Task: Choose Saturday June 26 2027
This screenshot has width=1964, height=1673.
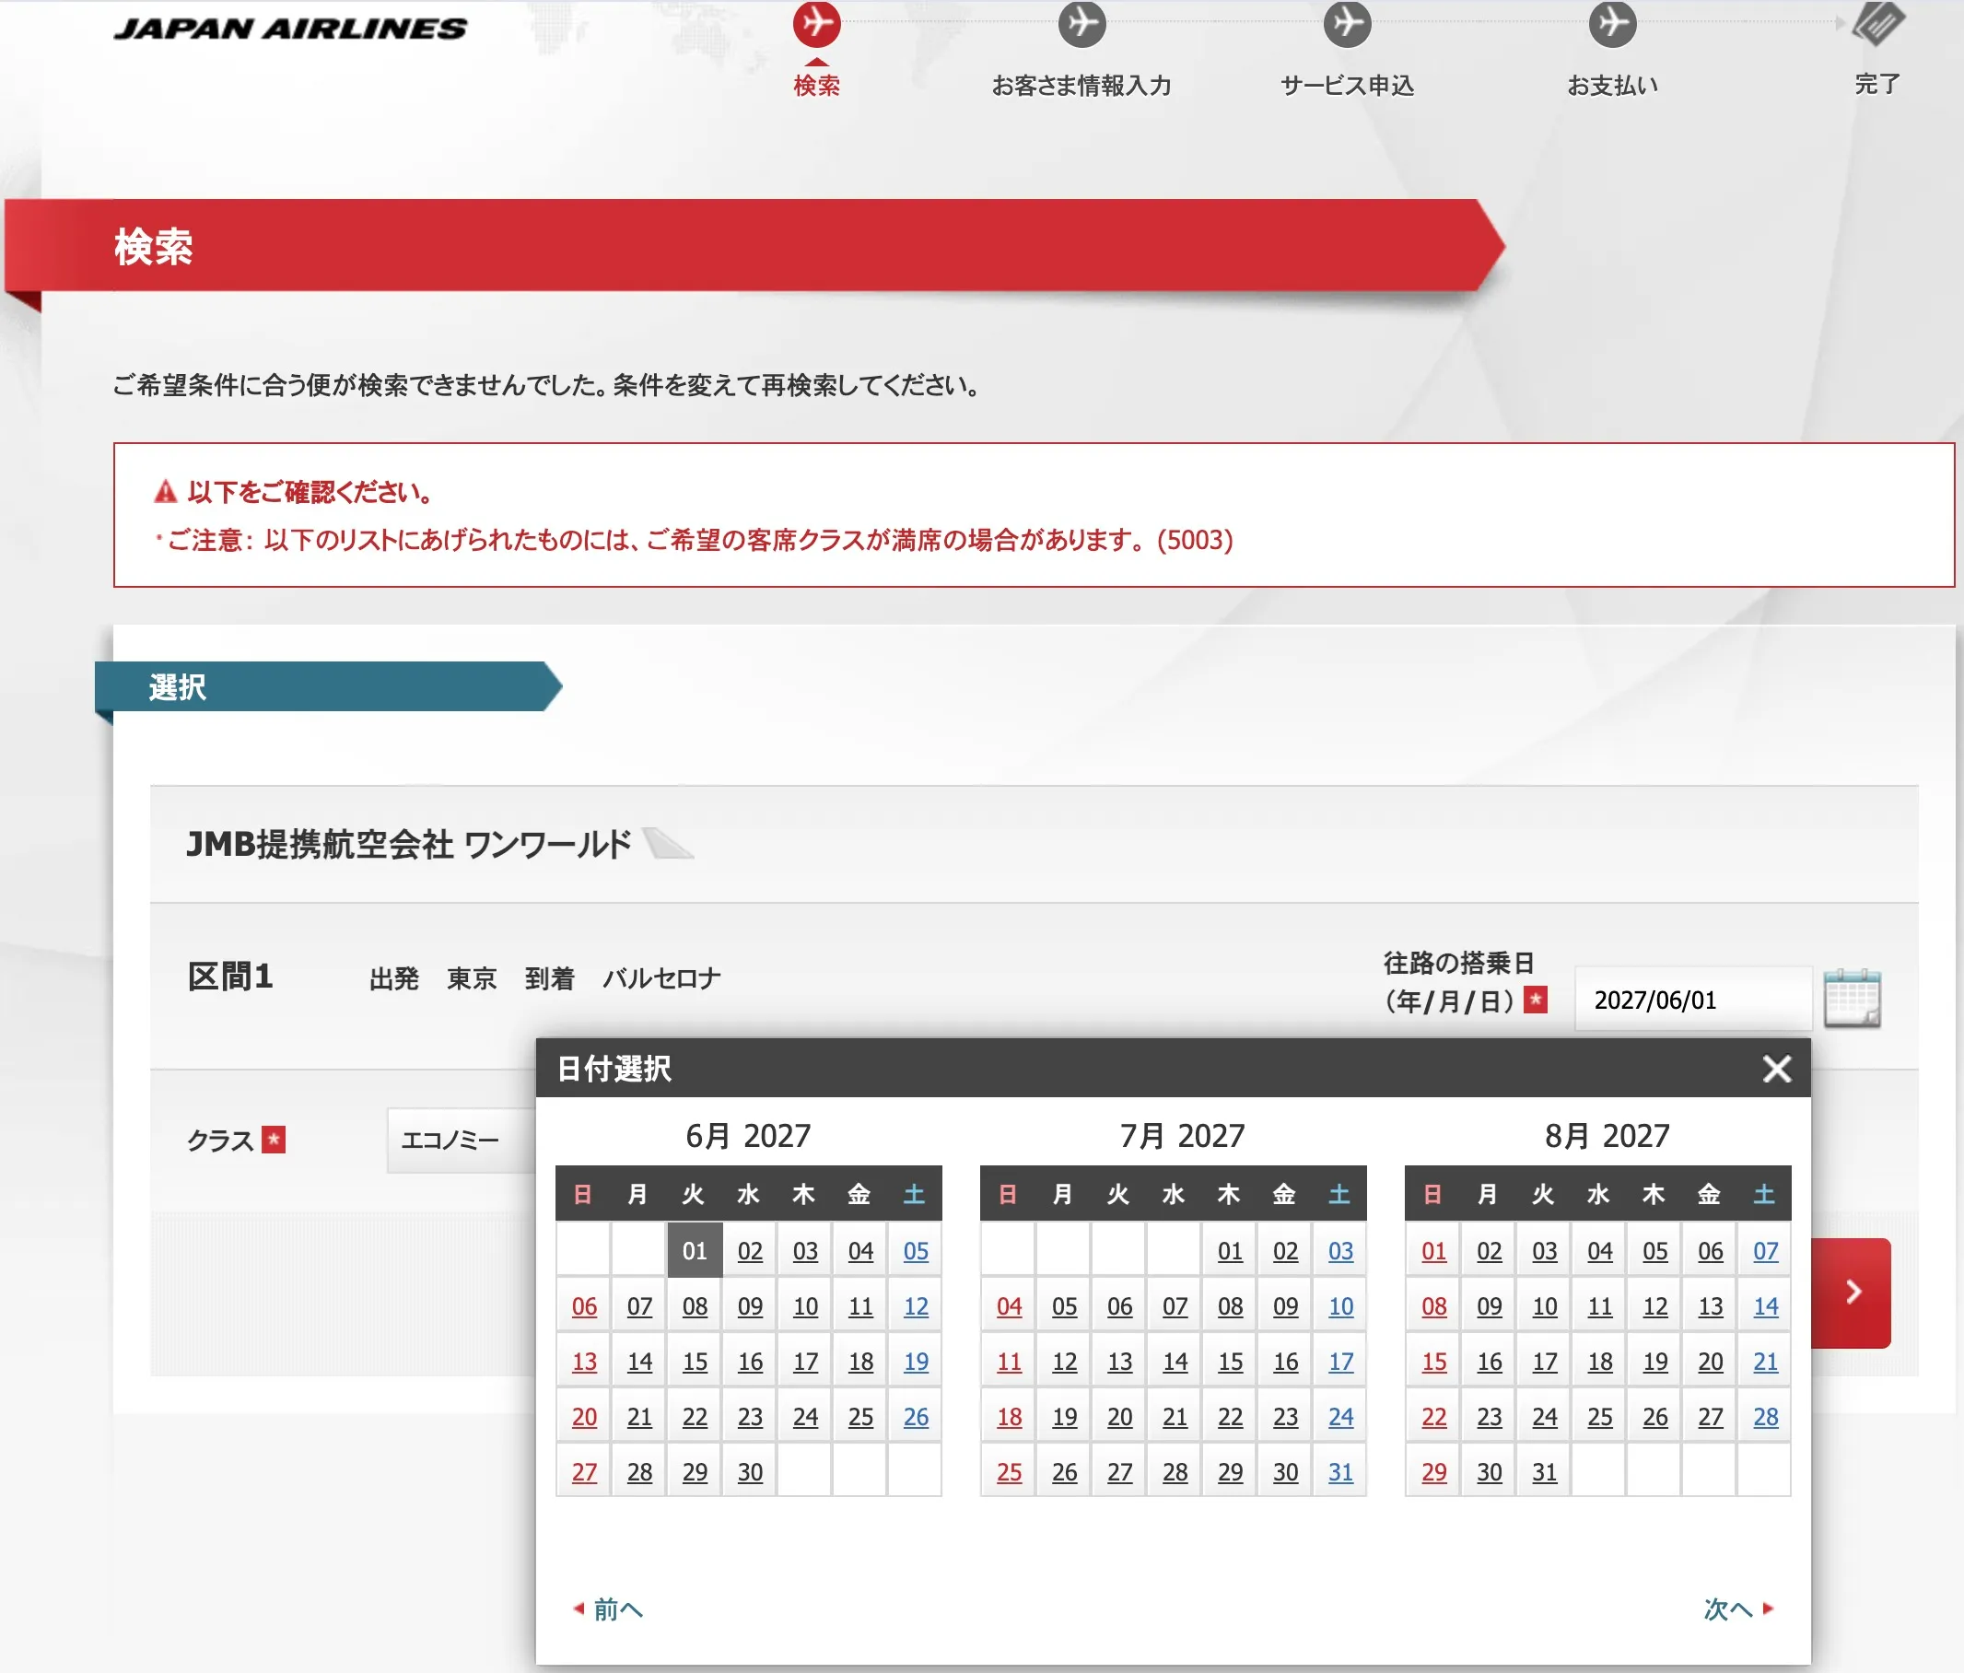Action: coord(916,1417)
